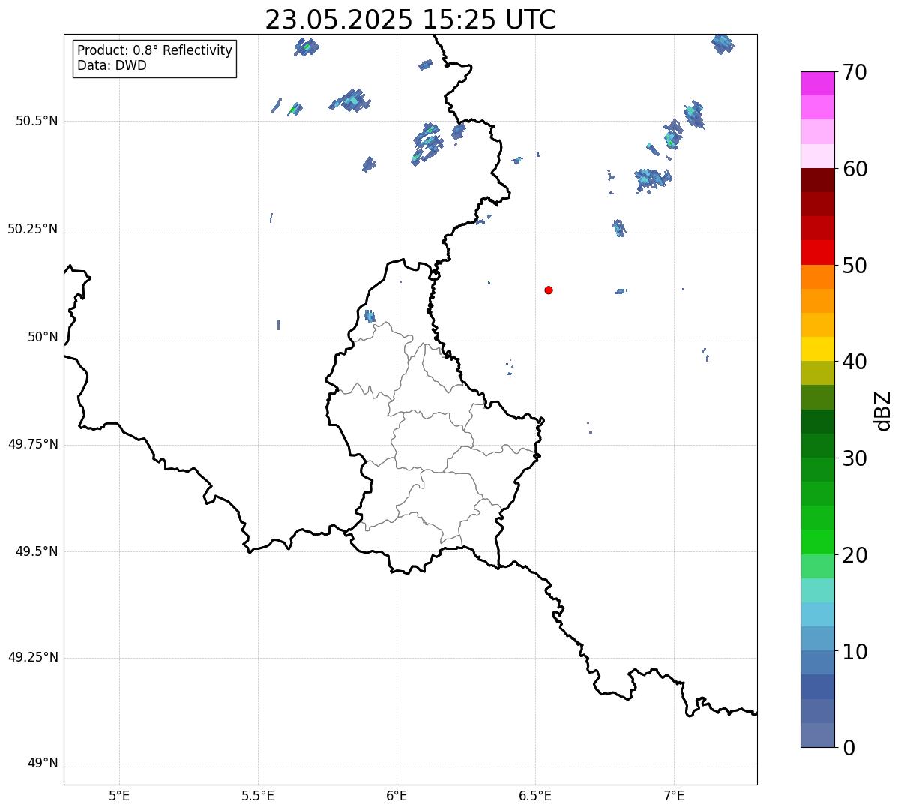Pick the cyan colorbar segment near 15
901x811 pixels.
click(x=818, y=590)
